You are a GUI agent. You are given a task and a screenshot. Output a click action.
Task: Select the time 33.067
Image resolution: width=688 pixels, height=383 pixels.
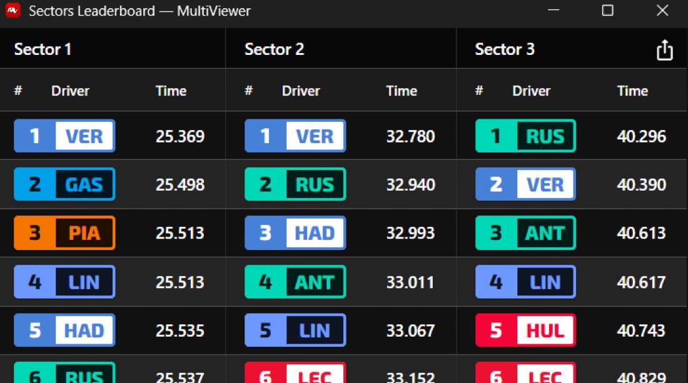coord(410,331)
